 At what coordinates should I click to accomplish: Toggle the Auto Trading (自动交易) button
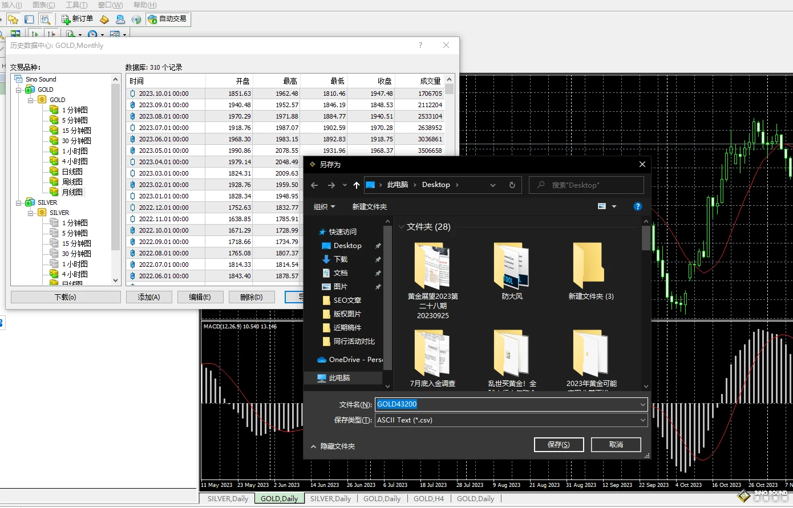pos(167,19)
